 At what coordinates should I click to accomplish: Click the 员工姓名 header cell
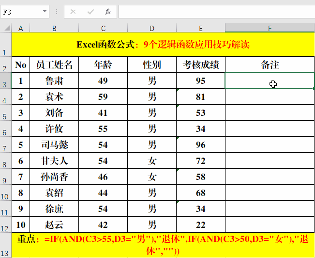coord(54,64)
